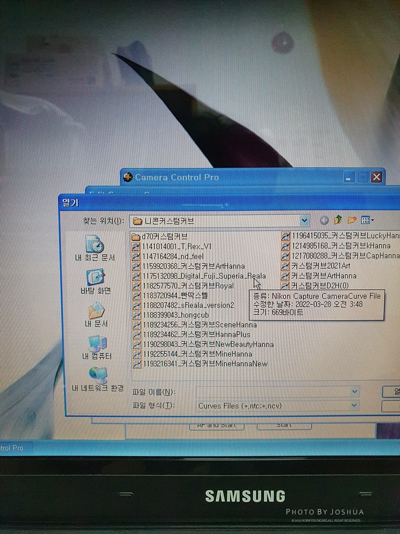Image resolution: width=400 pixels, height=534 pixels.
Task: Select file 1196415035_커스텀커브LuckyHanna
Action: tap(341, 236)
